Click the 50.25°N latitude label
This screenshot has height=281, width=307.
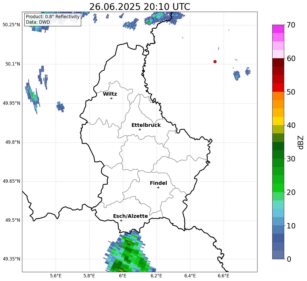(x=11, y=25)
